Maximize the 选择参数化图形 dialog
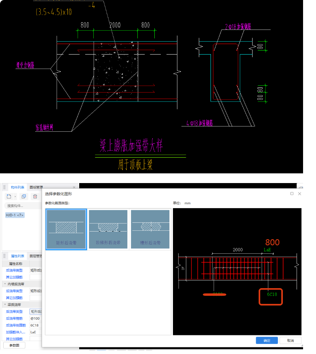The width and height of the screenshot is (316, 354). point(292,194)
